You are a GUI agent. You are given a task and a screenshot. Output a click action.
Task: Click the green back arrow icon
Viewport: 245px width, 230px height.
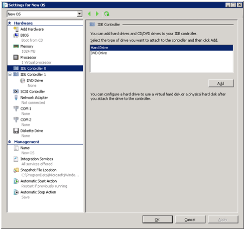[x=89, y=14]
